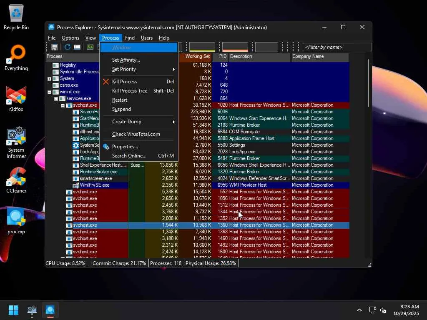
Task: Open the Set Priority submenu arrow
Action: point(173,70)
